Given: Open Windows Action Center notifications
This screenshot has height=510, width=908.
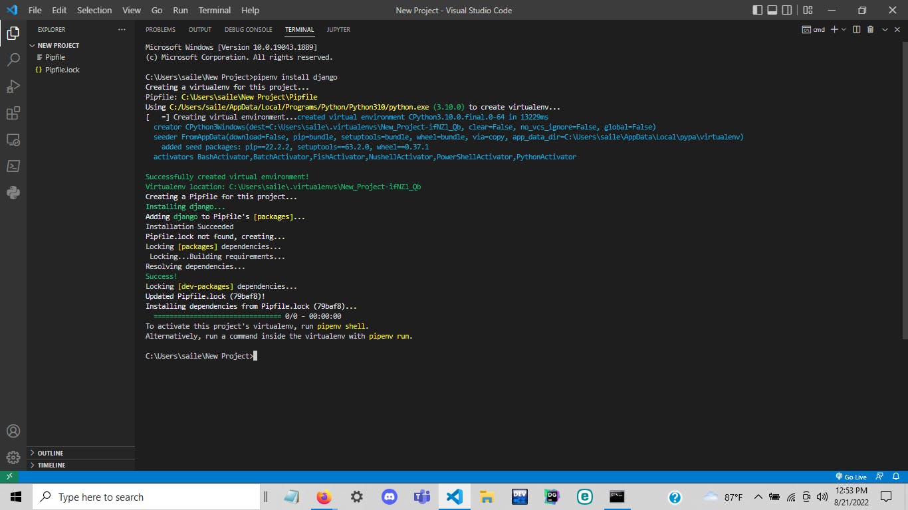Looking at the screenshot, I should 885,497.
